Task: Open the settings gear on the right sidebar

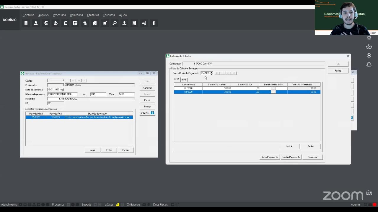Action: pyautogui.click(x=369, y=38)
